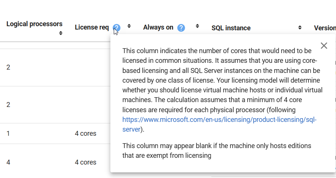The image size is (336, 178).
Task: Click the "may appear blank" tooltip paragraph
Action: click(217, 150)
